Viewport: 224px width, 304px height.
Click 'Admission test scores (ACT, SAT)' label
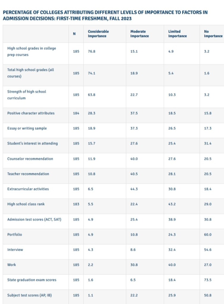(34, 219)
